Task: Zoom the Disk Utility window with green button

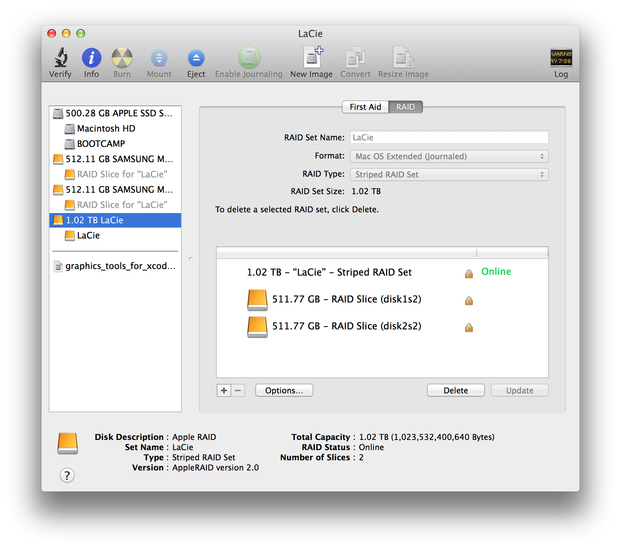Action: click(81, 33)
